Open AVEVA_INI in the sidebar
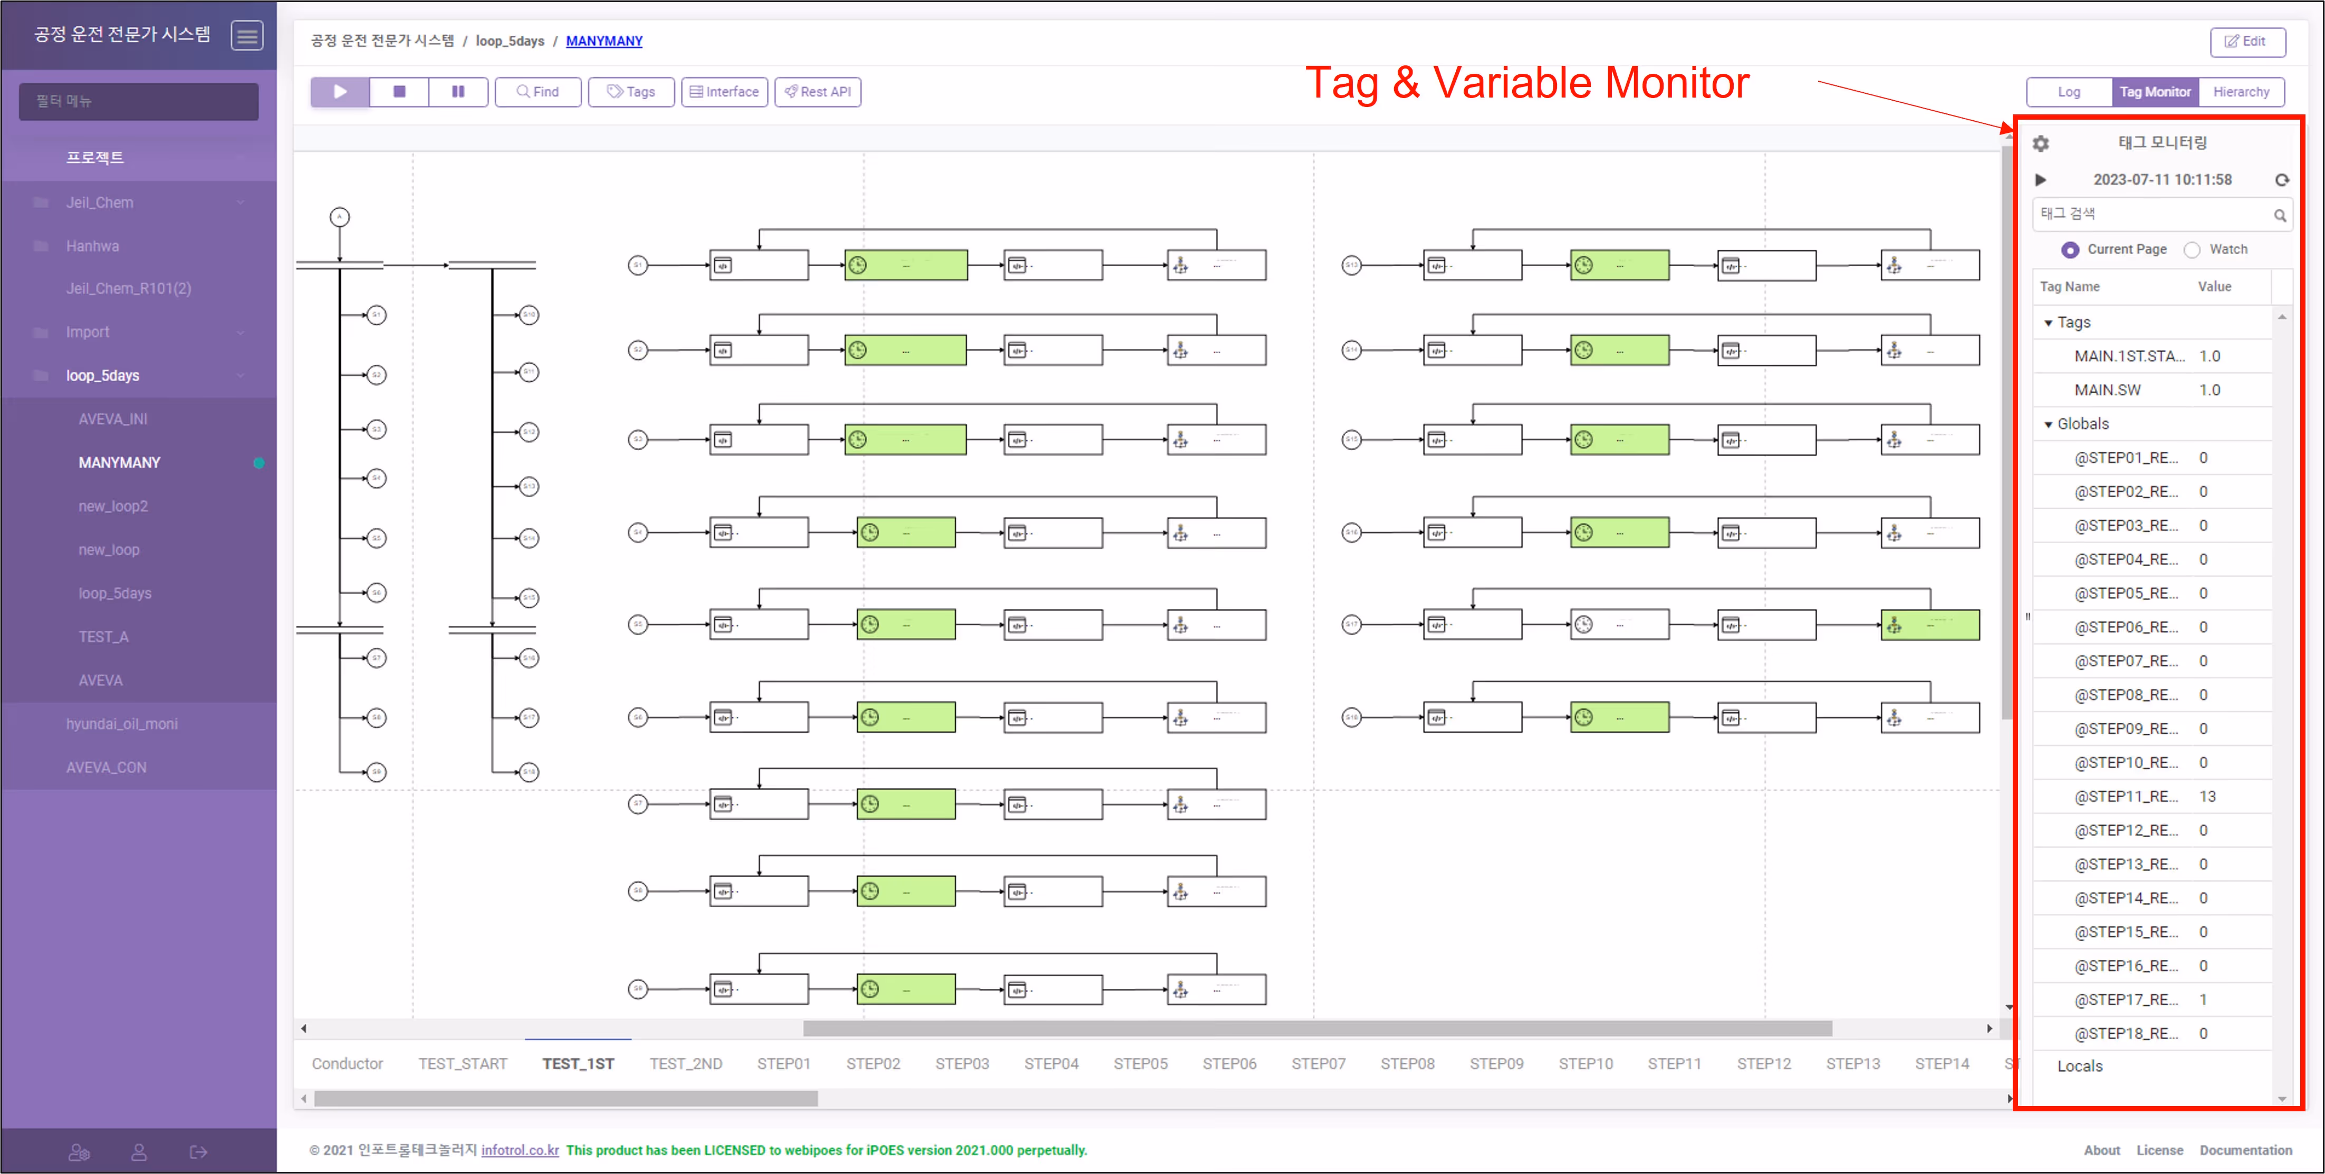This screenshot has width=2325, height=1174. coord(113,420)
